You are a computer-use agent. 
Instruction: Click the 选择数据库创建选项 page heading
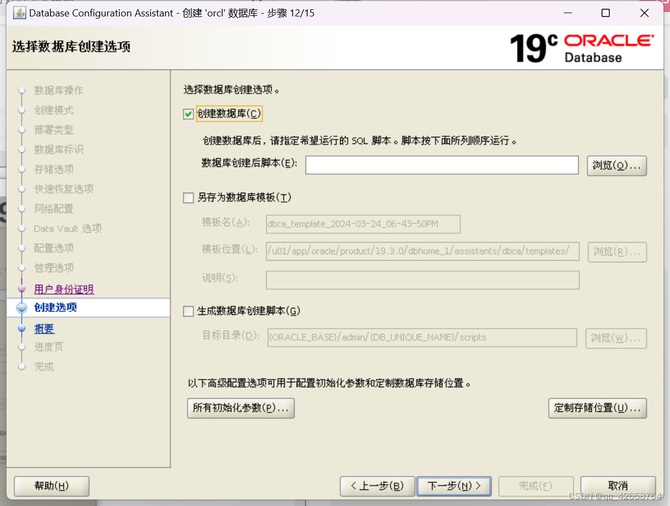click(x=71, y=47)
